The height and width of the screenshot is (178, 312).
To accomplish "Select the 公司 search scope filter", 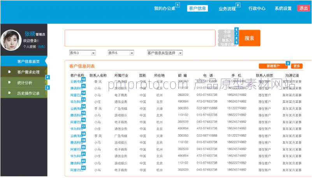I will click(x=227, y=36).
